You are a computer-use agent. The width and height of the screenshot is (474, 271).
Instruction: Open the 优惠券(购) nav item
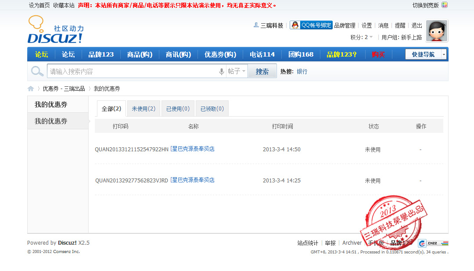pyautogui.click(x=220, y=54)
